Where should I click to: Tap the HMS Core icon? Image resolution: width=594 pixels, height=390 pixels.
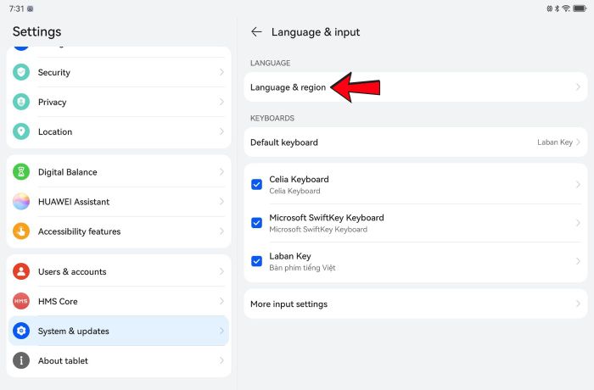coord(21,302)
